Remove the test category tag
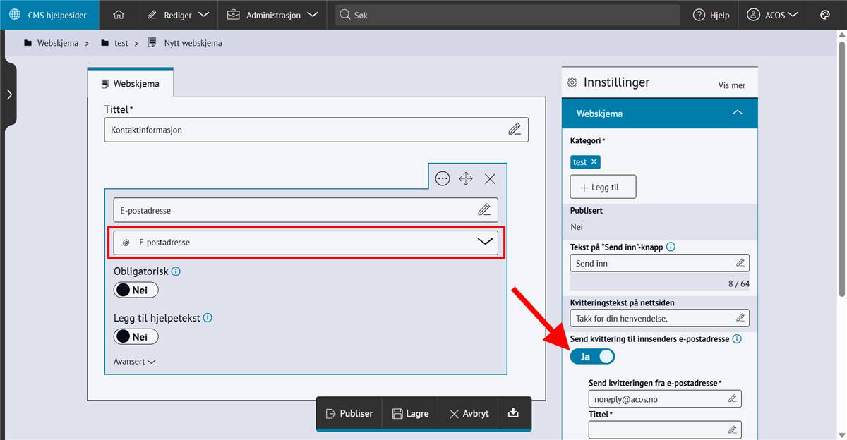This screenshot has height=440, width=847. (594, 162)
